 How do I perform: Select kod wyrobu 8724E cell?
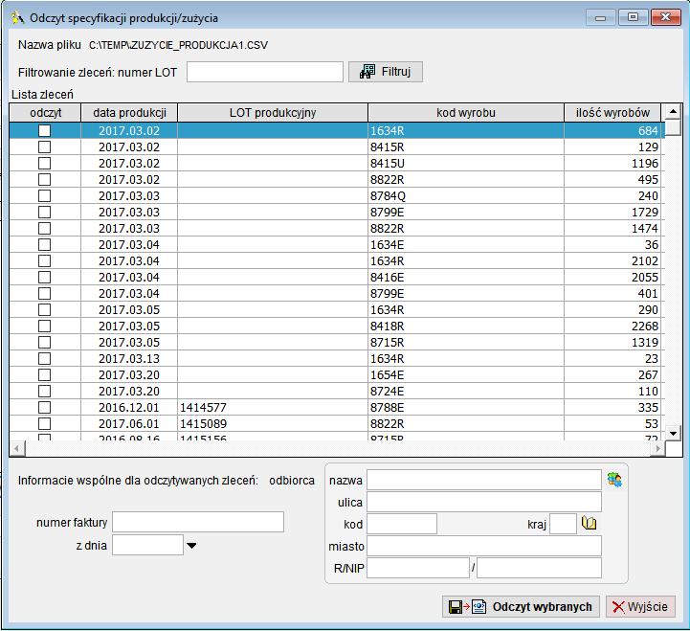coord(466,392)
